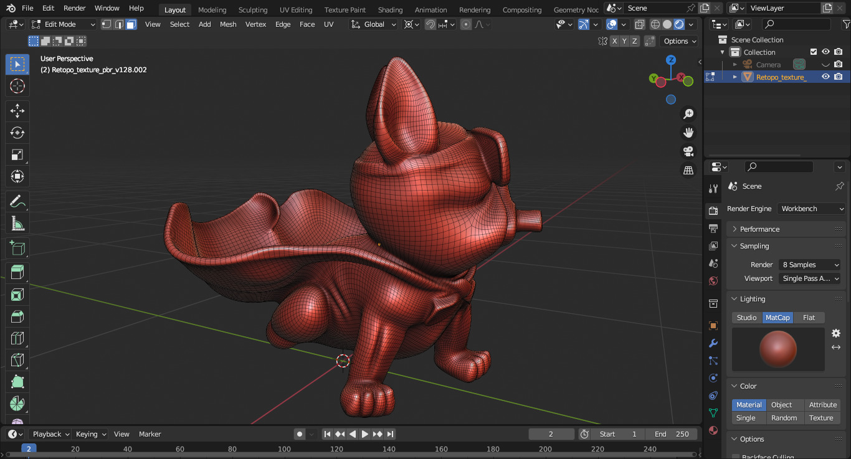The width and height of the screenshot is (851, 459).
Task: Switch to wireframe viewport shading
Action: [x=655, y=24]
